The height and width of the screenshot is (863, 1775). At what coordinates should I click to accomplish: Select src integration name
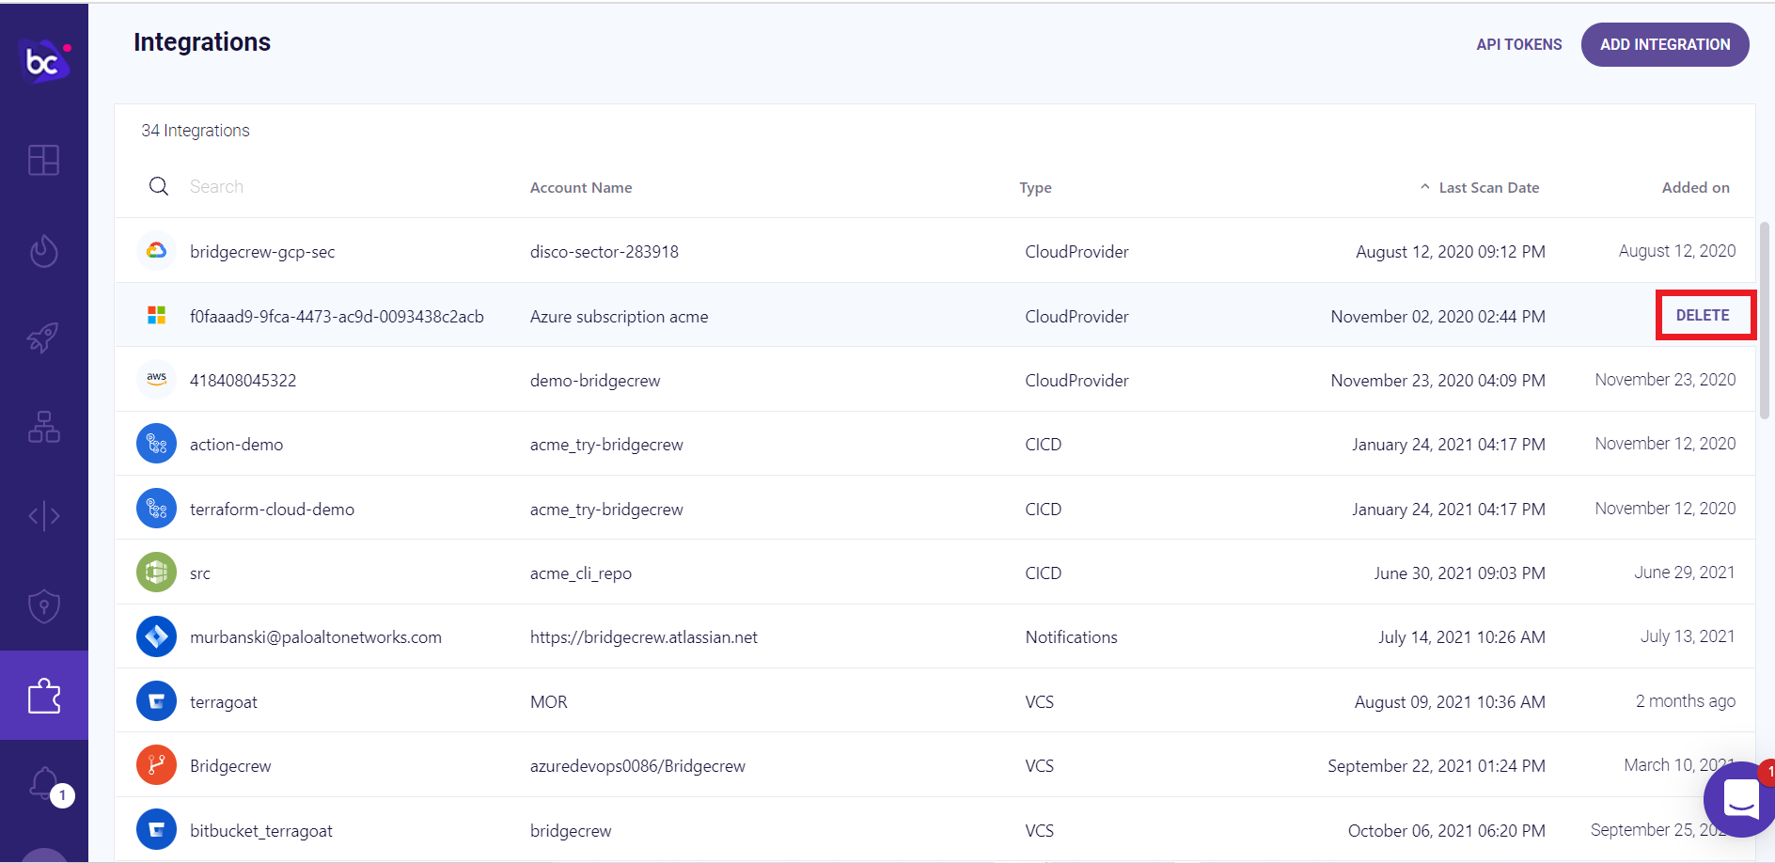200,573
